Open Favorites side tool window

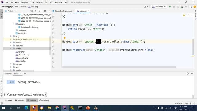tap(2, 92)
